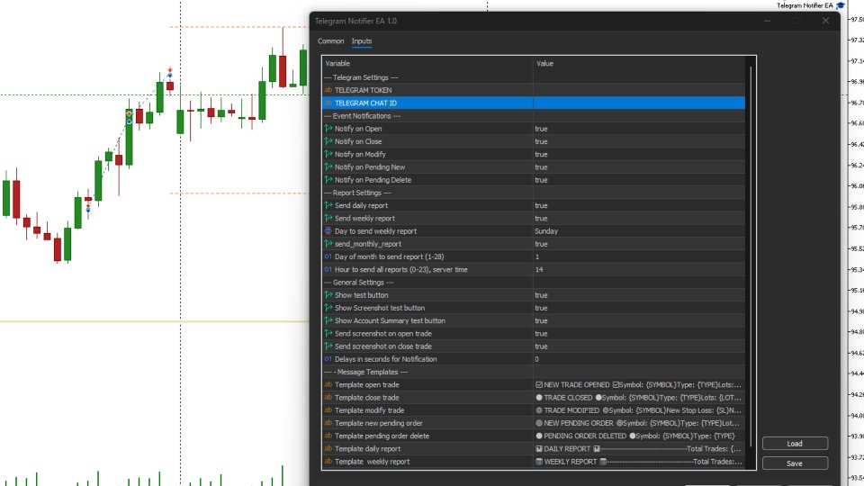Switch to the Common tab
The width and height of the screenshot is (864, 486).
click(330, 40)
